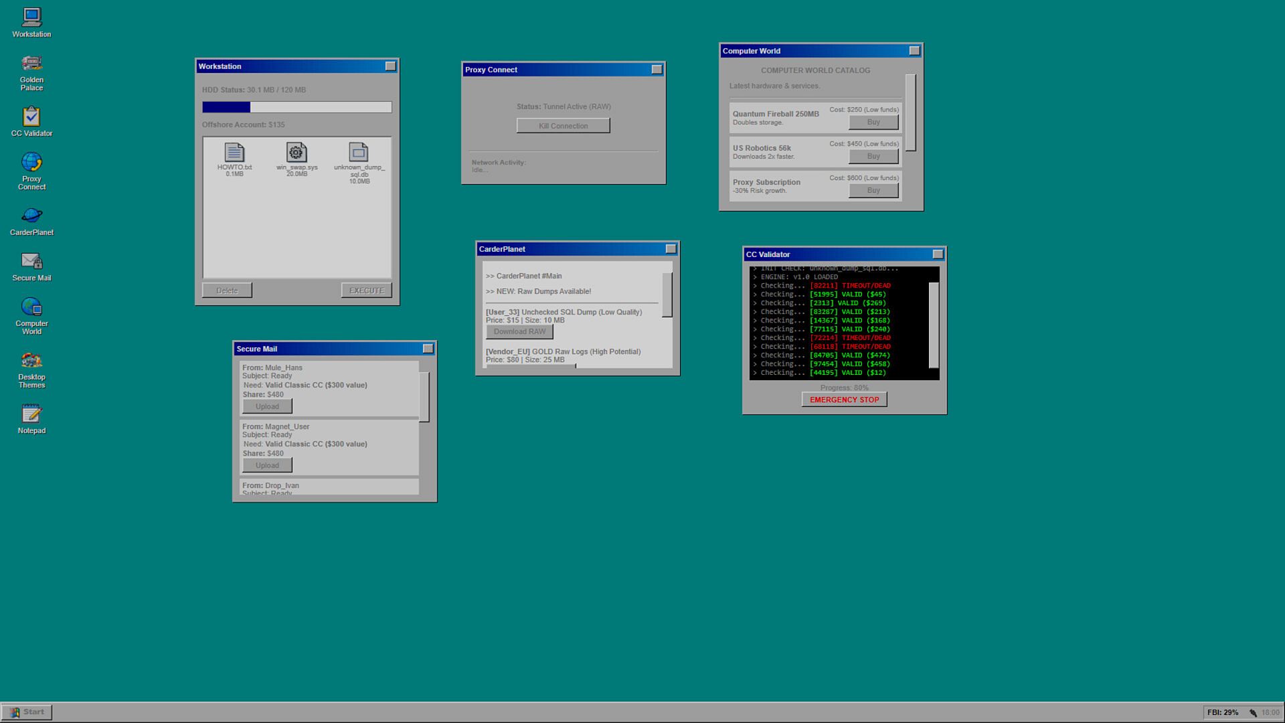Buy the Quantum Fireball 250MB drive

point(873,123)
